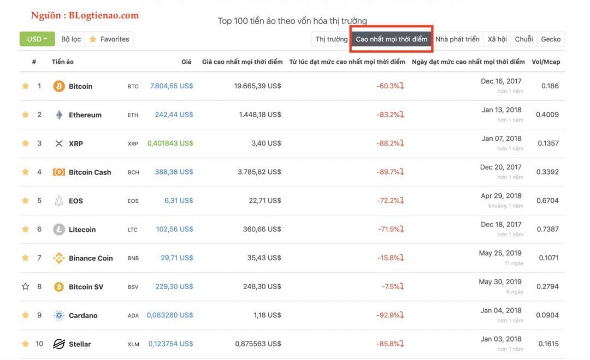Click the May 25, 2019 date cell
Viewport: 590px width, 360px height.
(x=500, y=253)
